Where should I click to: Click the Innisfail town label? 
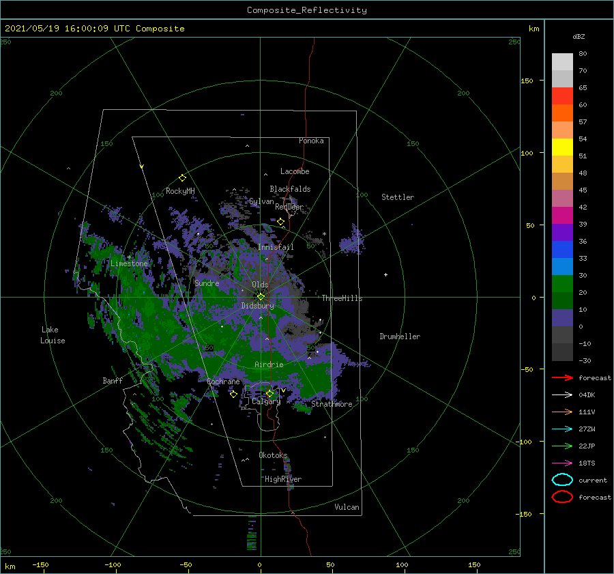[276, 247]
